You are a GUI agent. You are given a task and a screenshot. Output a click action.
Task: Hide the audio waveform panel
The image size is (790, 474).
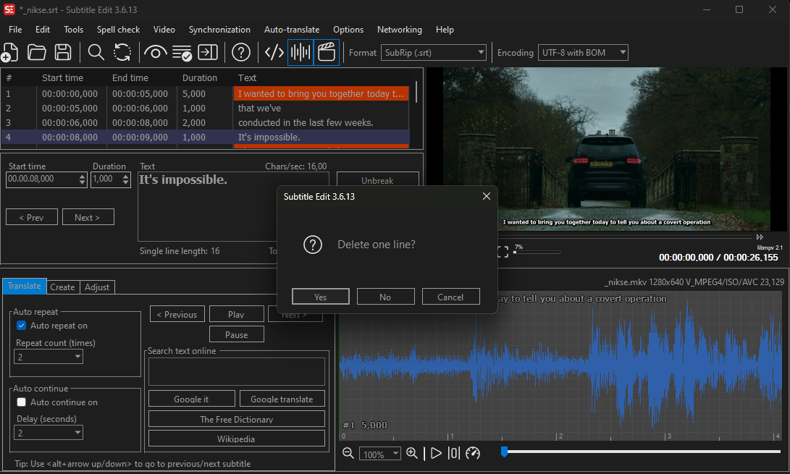click(300, 52)
